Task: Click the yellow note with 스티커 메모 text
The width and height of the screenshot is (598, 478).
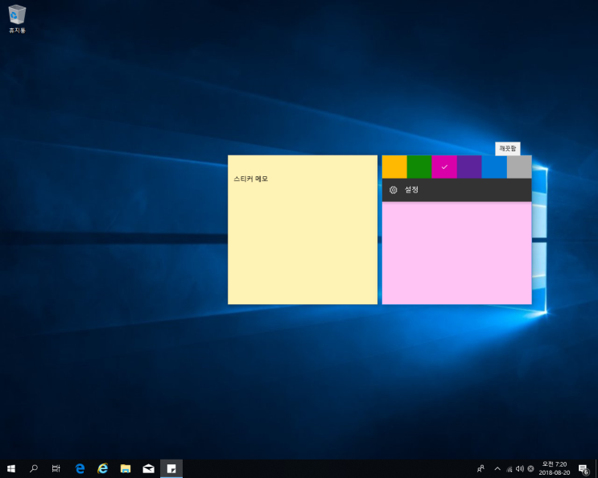Action: (x=302, y=233)
